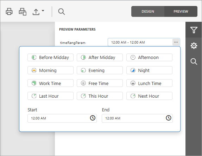Choose the Work Time range
Viewport: 202px width, 156px height.
tap(51, 83)
